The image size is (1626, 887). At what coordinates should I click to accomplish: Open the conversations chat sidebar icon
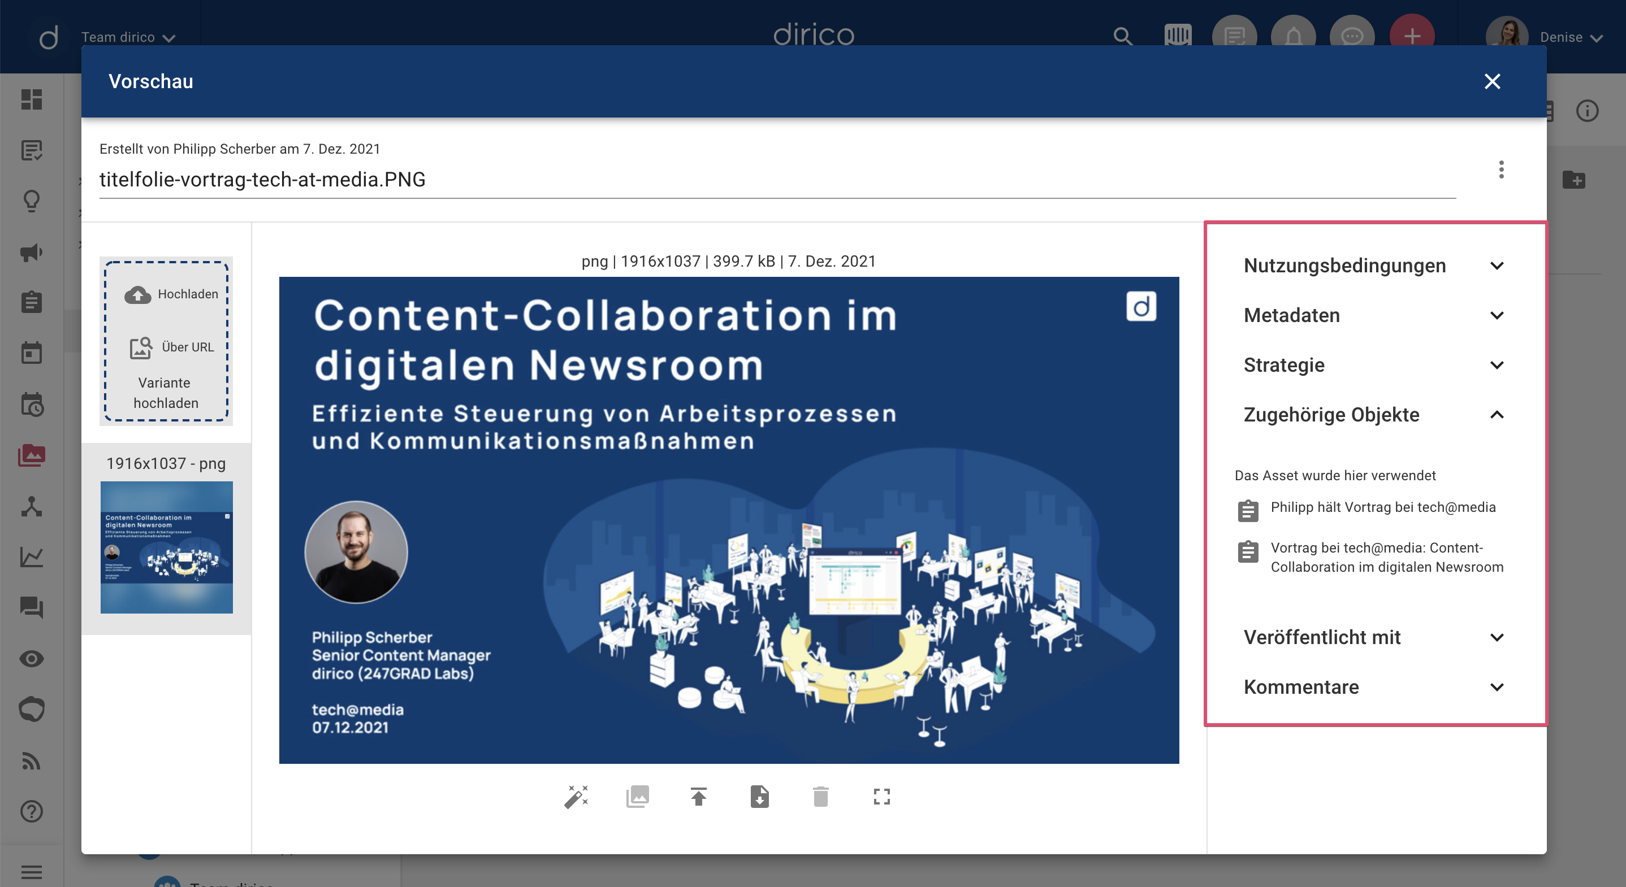click(32, 607)
